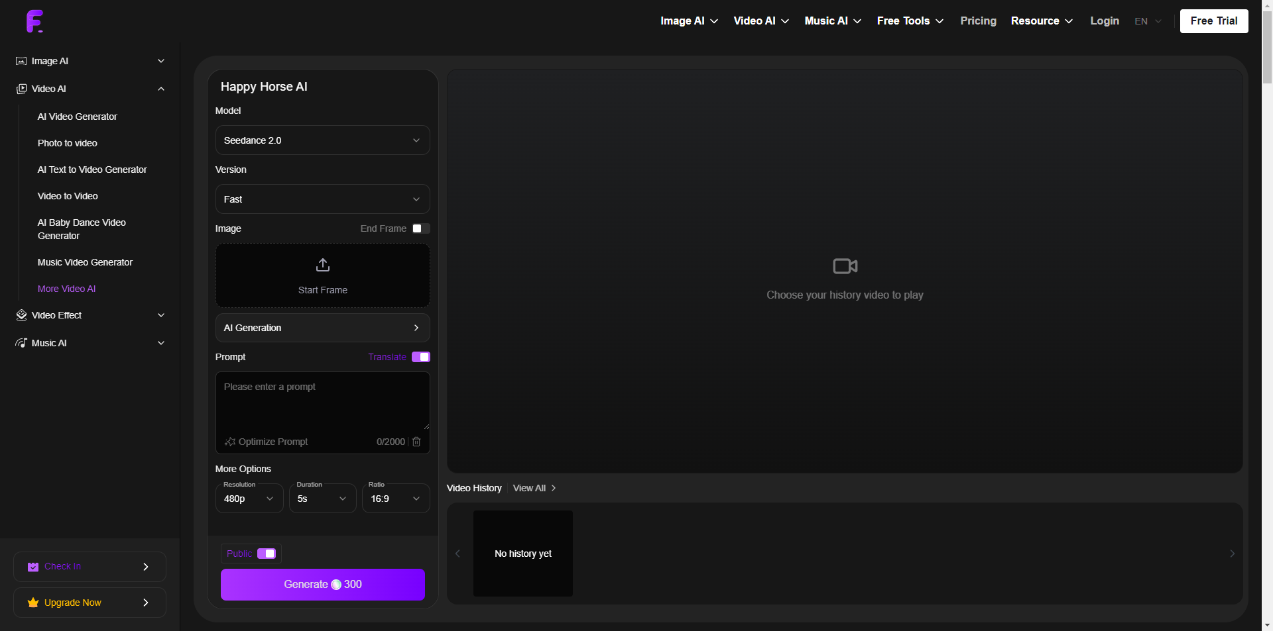Click the purple F logo icon
The width and height of the screenshot is (1273, 631).
click(x=34, y=21)
